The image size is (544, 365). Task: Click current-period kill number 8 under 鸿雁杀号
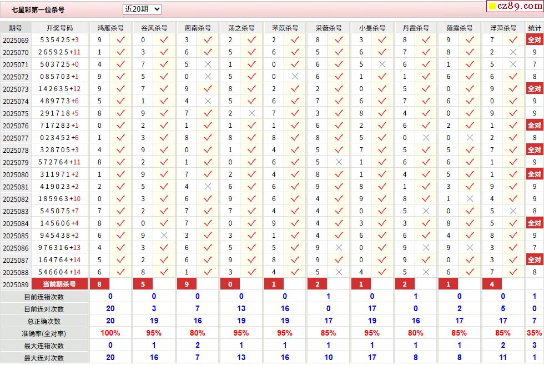click(x=99, y=284)
